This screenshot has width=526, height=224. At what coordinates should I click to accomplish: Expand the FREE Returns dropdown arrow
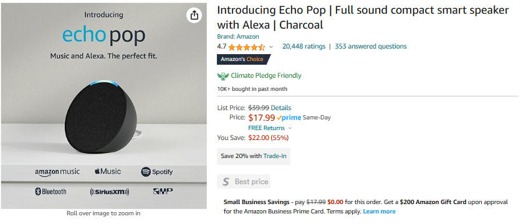coord(290,128)
